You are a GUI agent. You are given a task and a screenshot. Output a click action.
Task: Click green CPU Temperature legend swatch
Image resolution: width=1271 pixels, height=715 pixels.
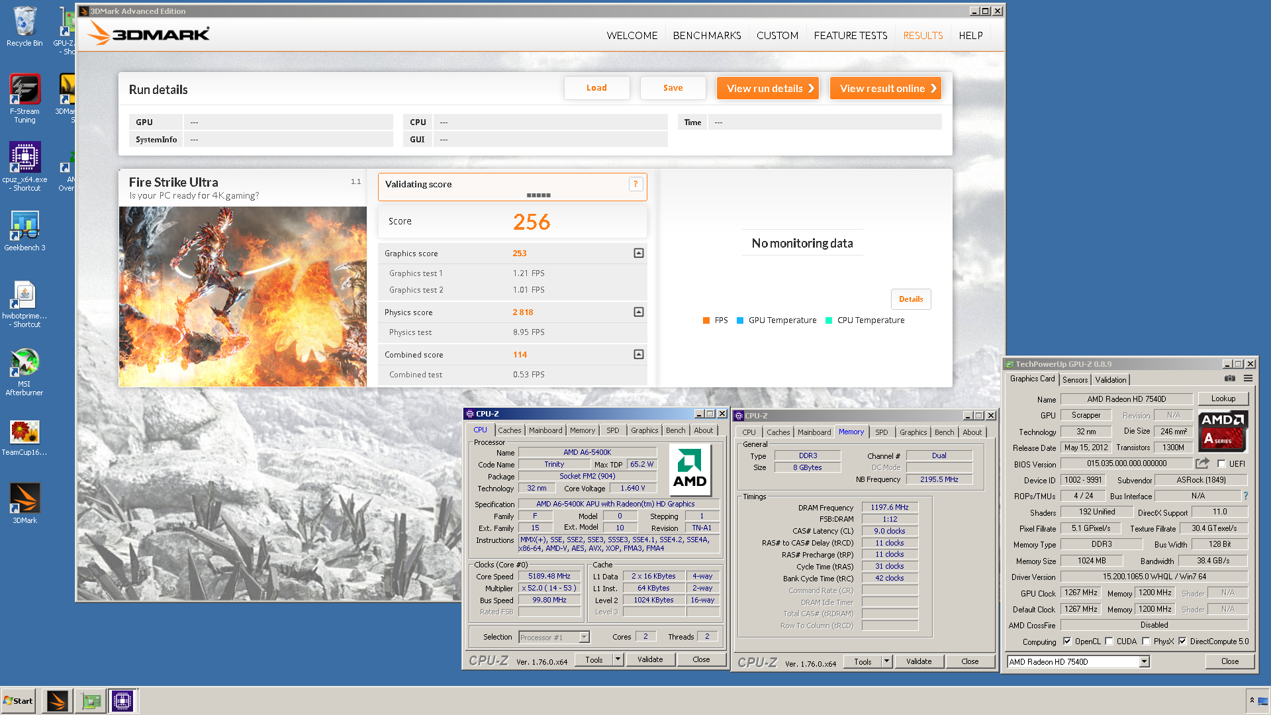pyautogui.click(x=829, y=320)
